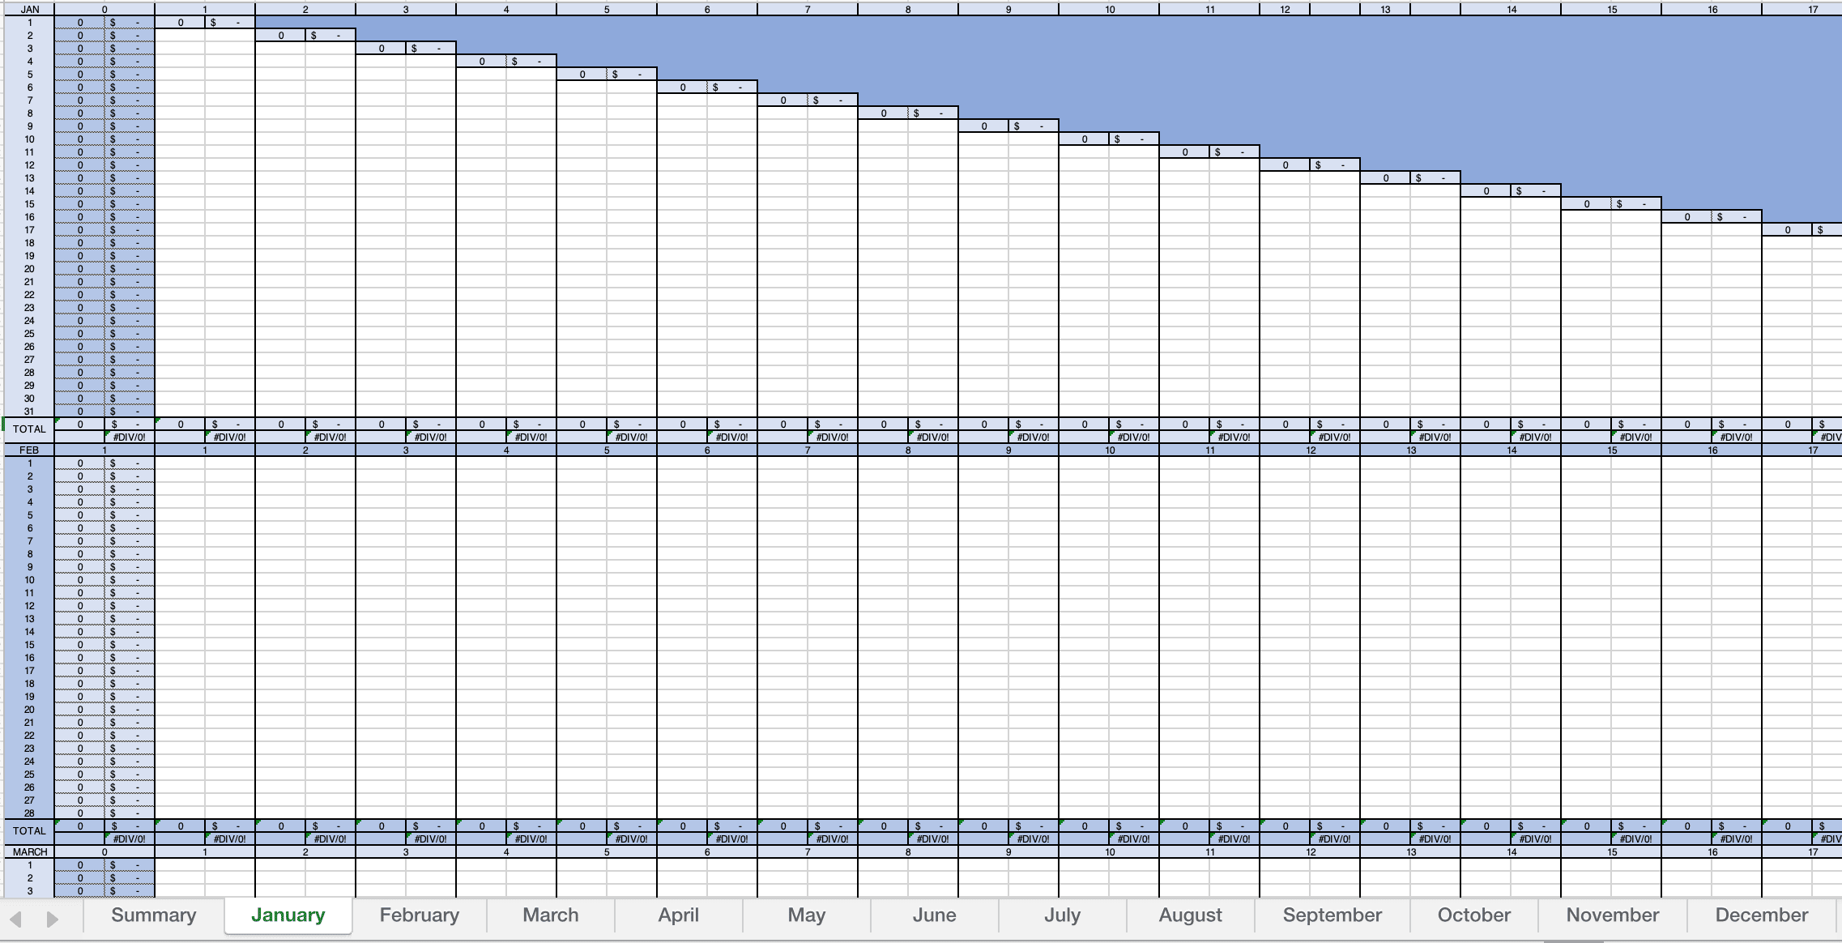Select day 1 label in the MARCH block
Image resolution: width=1842 pixels, height=943 pixels.
tap(30, 865)
